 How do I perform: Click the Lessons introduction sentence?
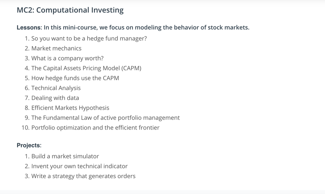coord(133,28)
